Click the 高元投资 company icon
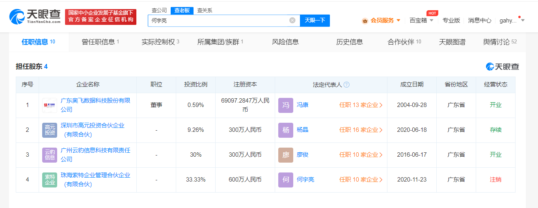 click(x=50, y=130)
